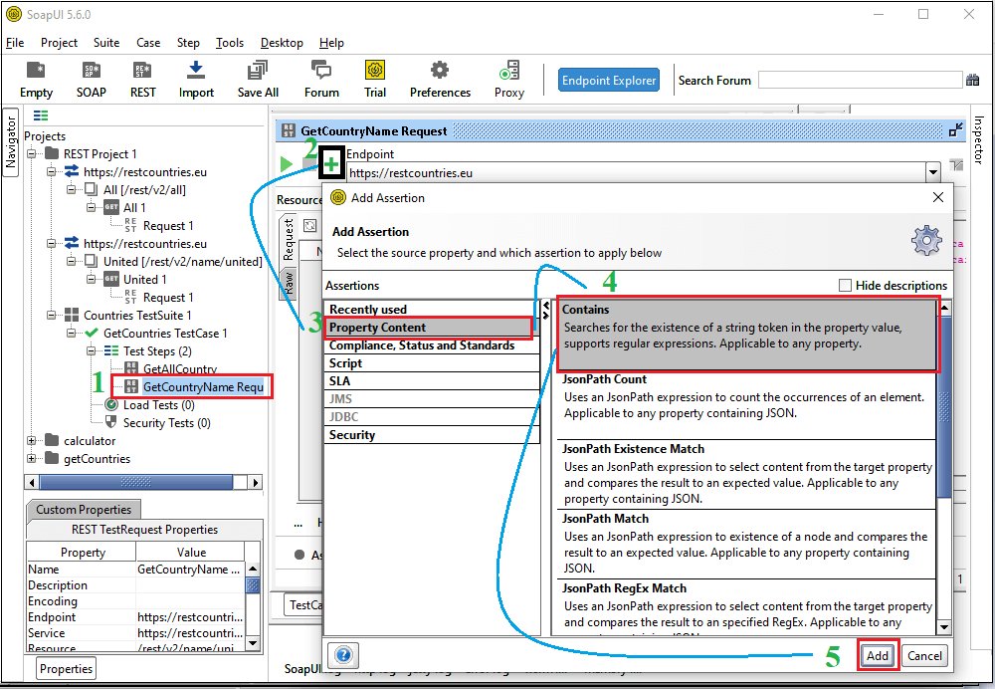Select the JsonPath Count assertion
This screenshot has height=689, width=995.
pos(747,404)
